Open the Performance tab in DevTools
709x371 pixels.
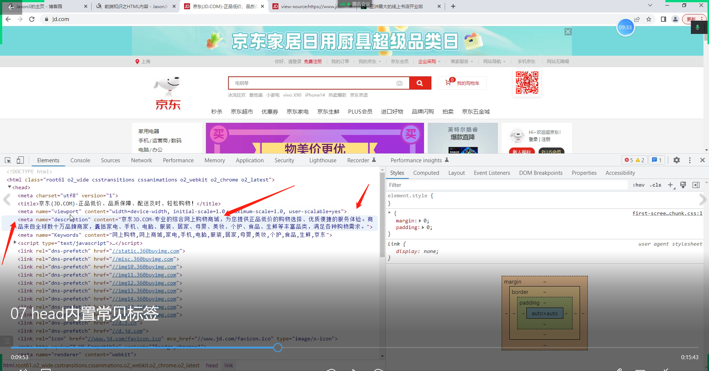click(178, 160)
